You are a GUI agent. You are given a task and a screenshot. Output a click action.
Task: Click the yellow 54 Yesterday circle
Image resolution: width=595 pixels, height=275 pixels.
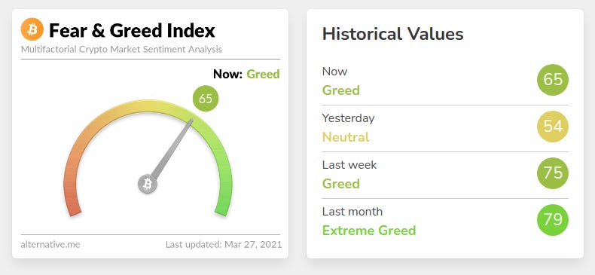click(553, 127)
